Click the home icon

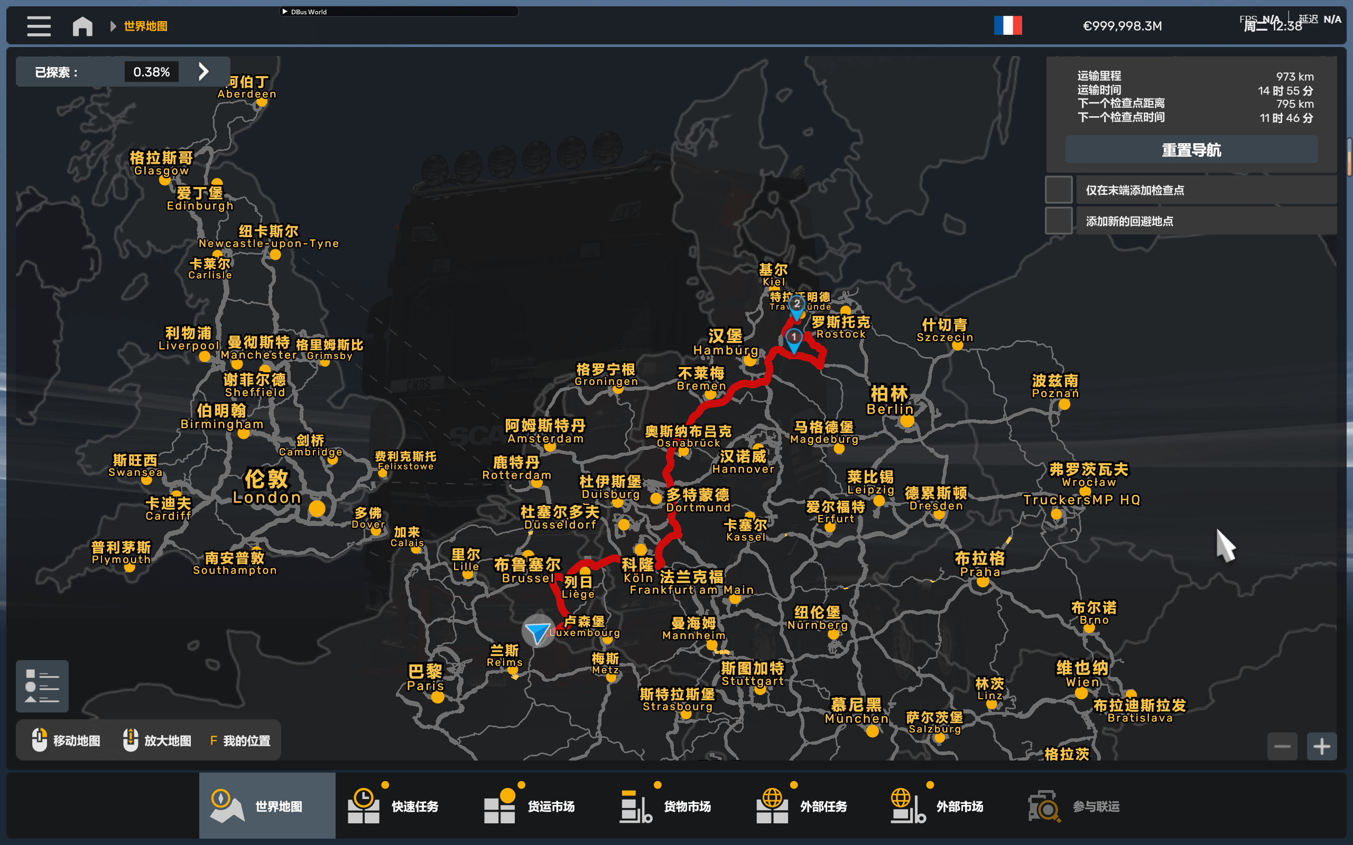coord(82,26)
